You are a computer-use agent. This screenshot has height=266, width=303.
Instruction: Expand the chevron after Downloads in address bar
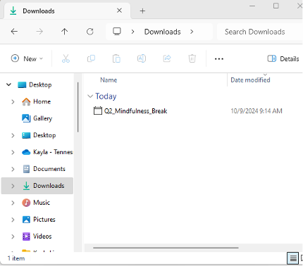click(192, 32)
